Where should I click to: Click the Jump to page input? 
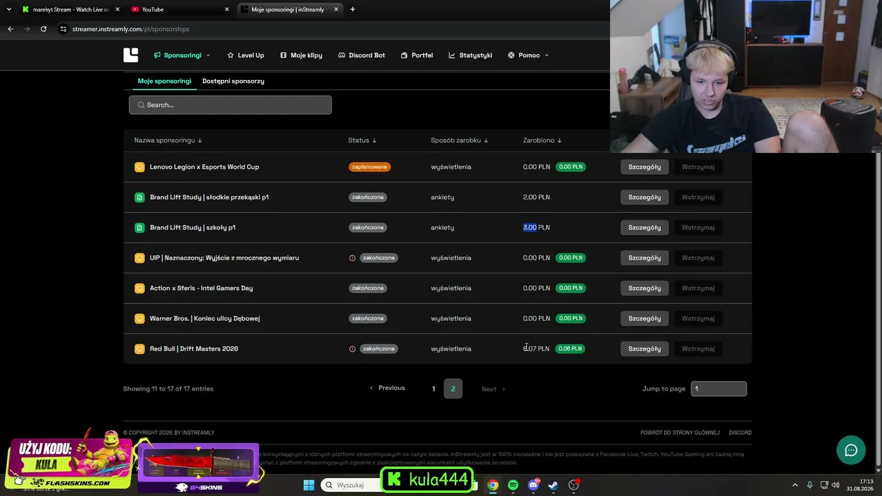tap(719, 389)
